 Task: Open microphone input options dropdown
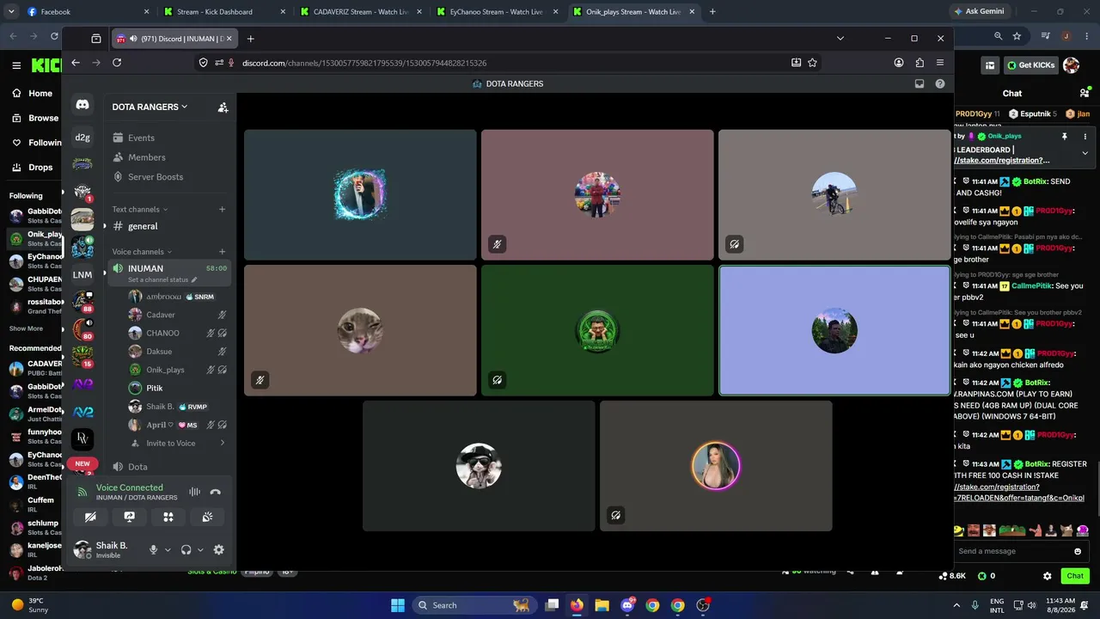(168, 550)
